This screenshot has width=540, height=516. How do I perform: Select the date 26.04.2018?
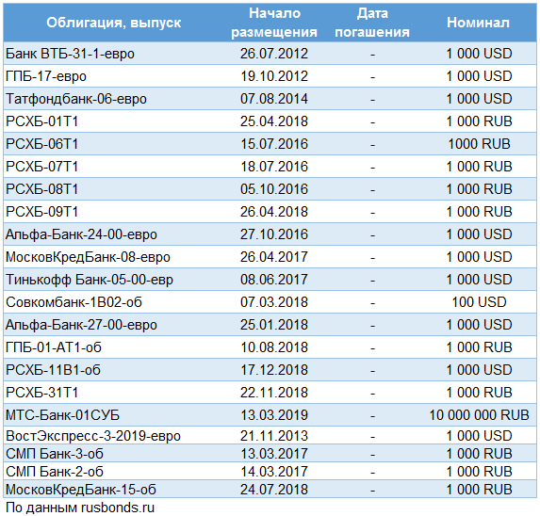[274, 212]
